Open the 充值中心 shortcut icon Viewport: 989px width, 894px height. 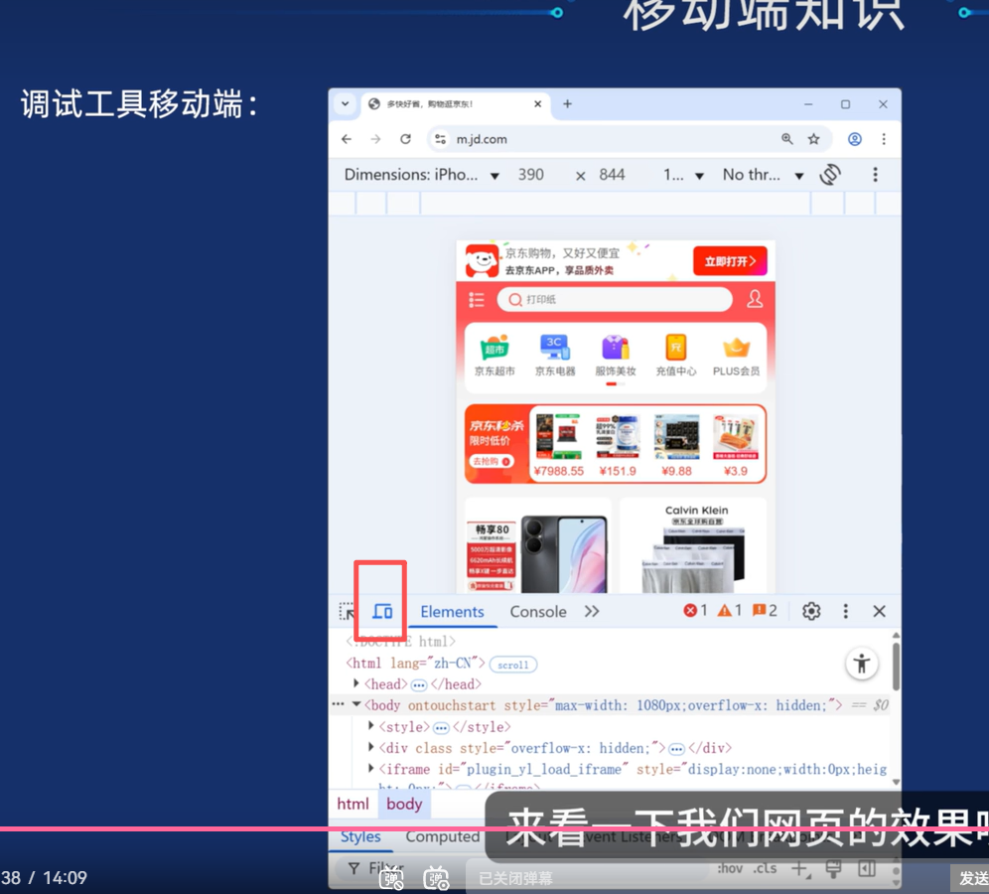point(676,356)
